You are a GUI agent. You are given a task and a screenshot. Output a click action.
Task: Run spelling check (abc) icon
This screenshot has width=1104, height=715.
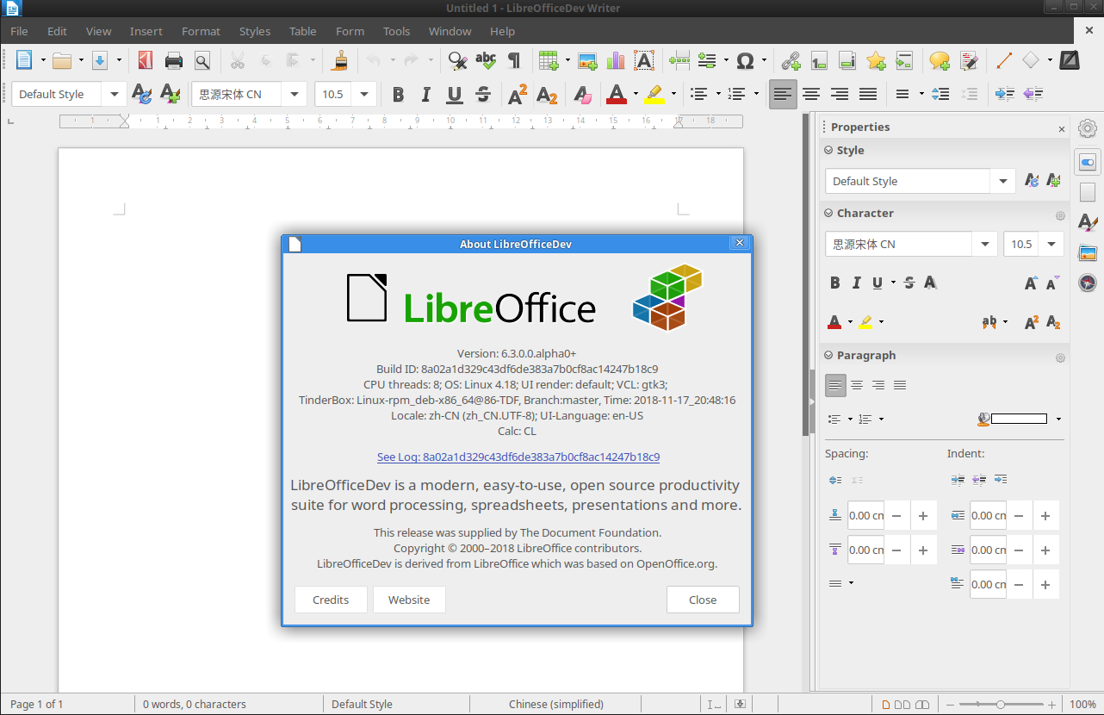click(486, 60)
